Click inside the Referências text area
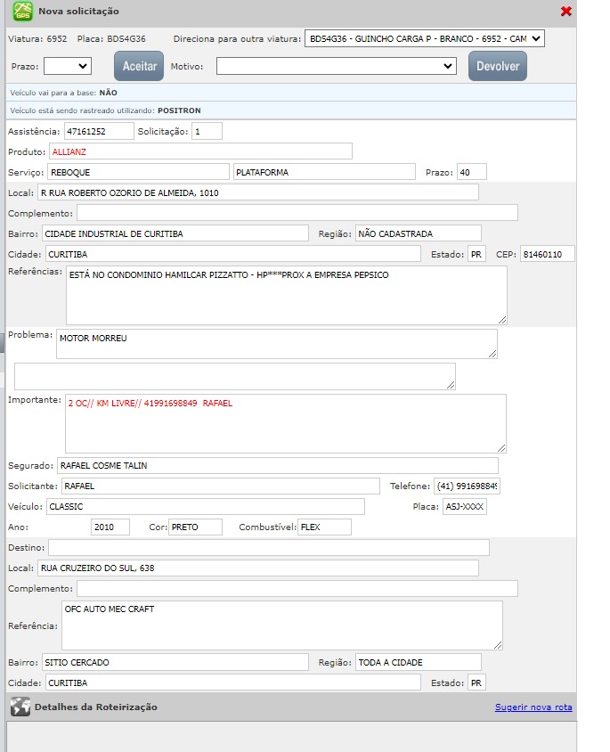Viewport: 610px width, 752px height. pos(286,295)
